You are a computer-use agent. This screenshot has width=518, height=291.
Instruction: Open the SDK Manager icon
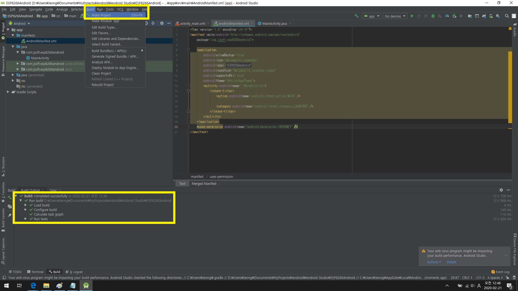coord(498,16)
